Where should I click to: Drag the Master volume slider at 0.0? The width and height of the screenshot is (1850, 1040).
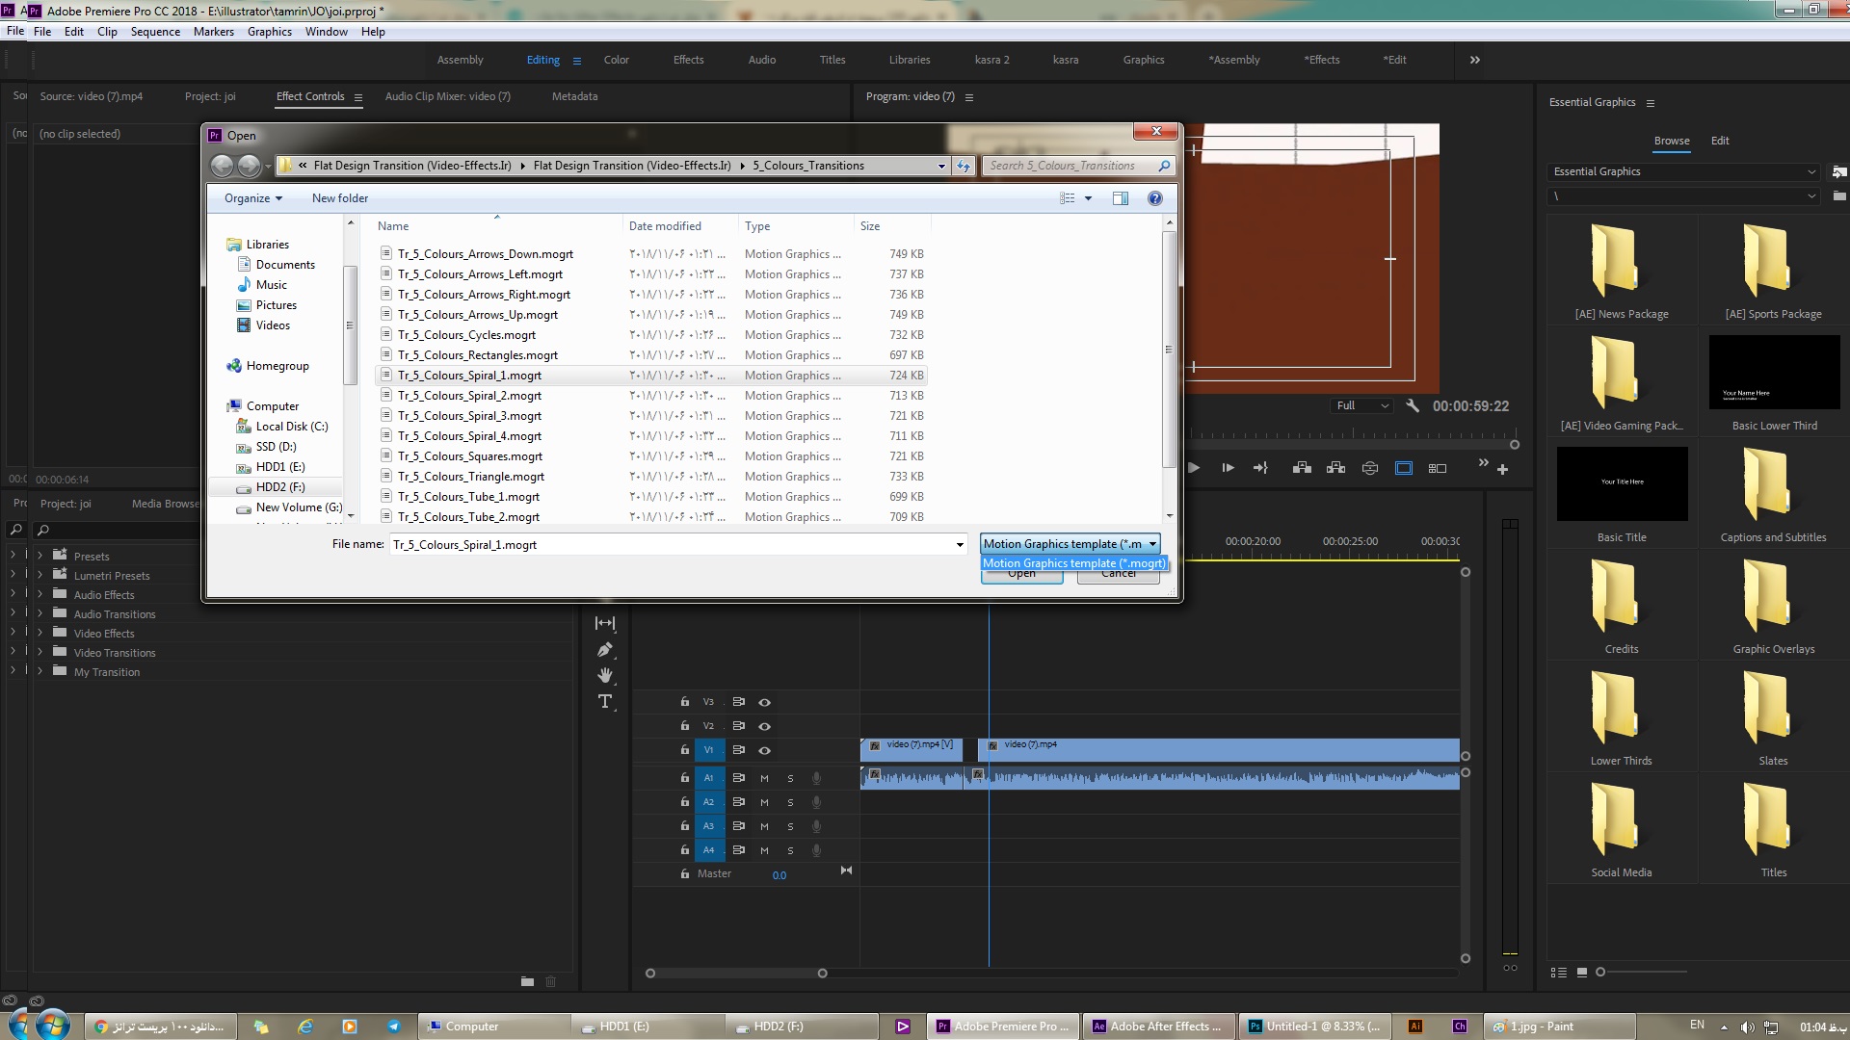tap(780, 873)
